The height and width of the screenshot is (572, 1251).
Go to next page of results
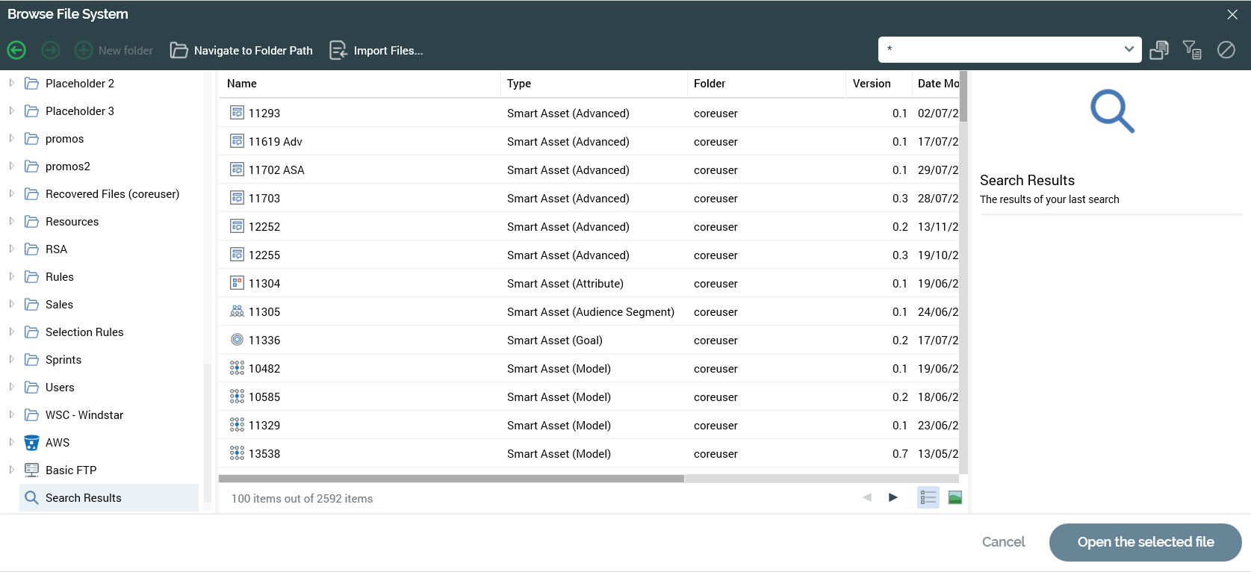pyautogui.click(x=893, y=497)
